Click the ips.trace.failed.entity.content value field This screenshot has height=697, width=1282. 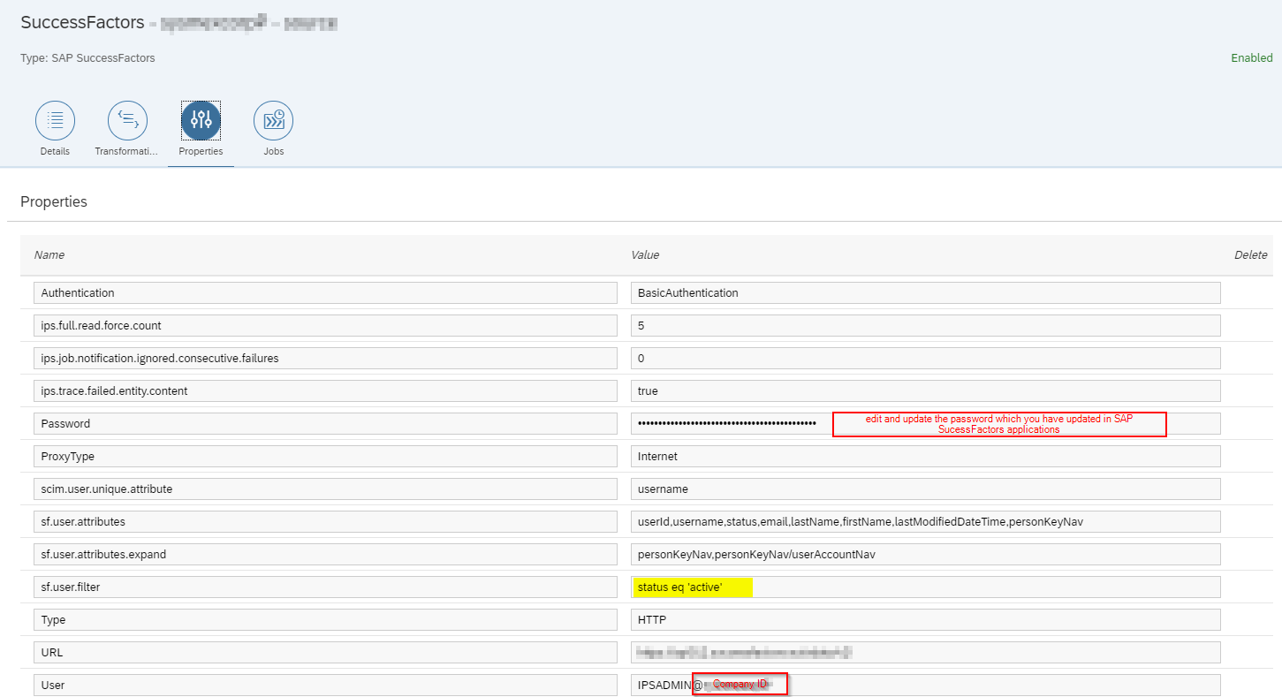pyautogui.click(x=925, y=391)
